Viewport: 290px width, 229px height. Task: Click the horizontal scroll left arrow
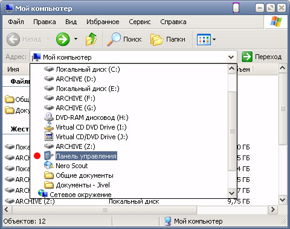coord(7,210)
